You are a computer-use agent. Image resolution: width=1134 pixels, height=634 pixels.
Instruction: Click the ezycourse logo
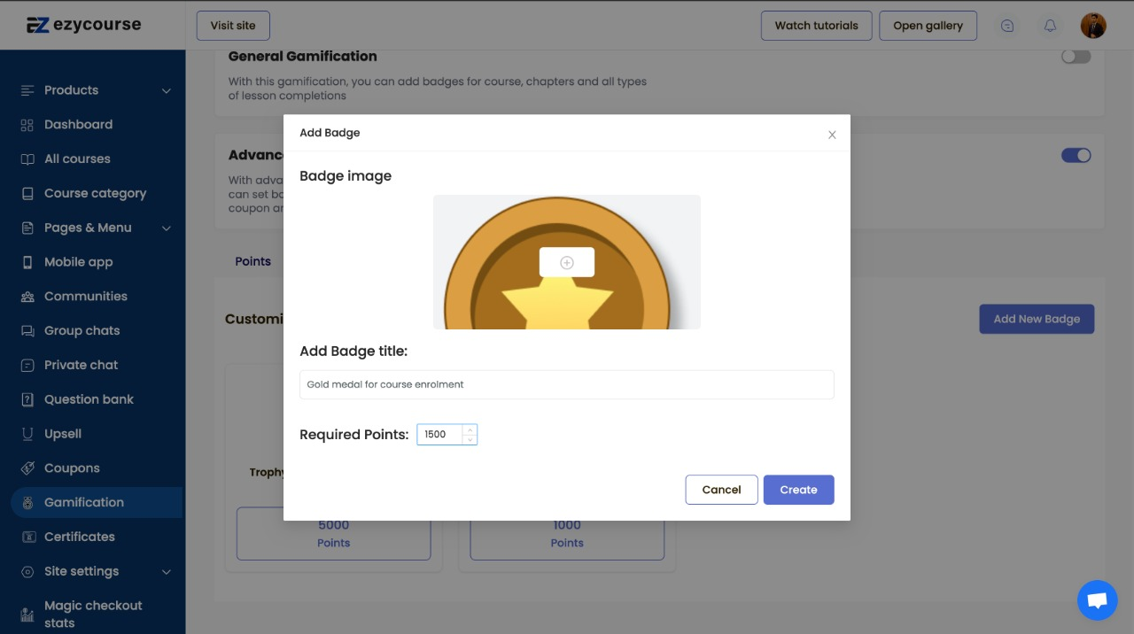pos(83,25)
